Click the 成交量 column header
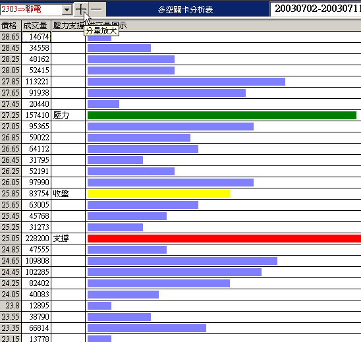The image size is (361, 342). pos(36,26)
